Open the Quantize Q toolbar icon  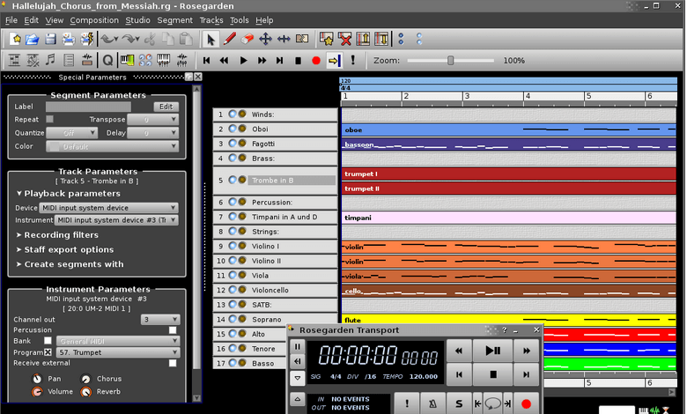[x=107, y=61]
